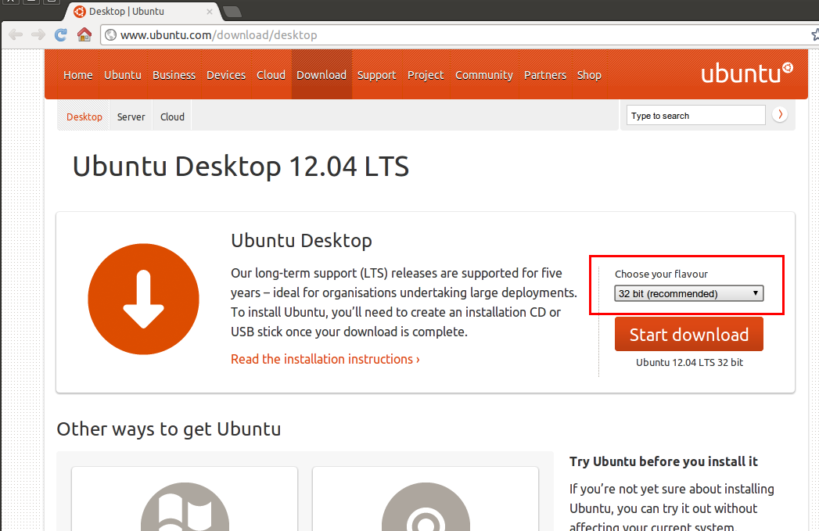The image size is (819, 531).
Task: Open a new tab with the new-tab button
Action: (232, 12)
